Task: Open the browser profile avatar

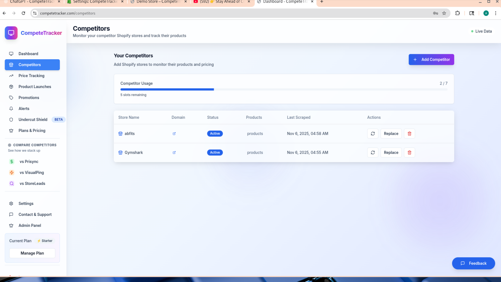Action: tap(486, 13)
